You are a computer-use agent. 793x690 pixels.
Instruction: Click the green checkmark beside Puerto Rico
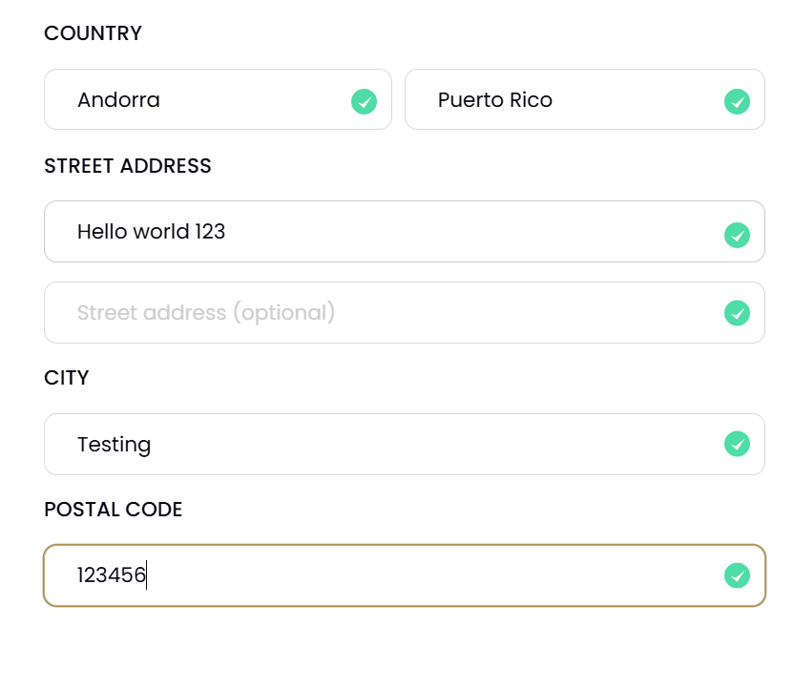737,102
